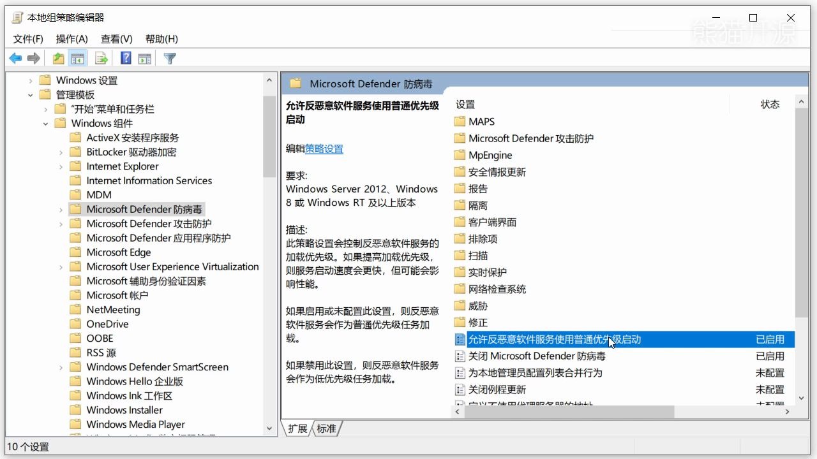The height and width of the screenshot is (459, 817).
Task: Click the settings list scroll up arrow
Action: [802, 101]
